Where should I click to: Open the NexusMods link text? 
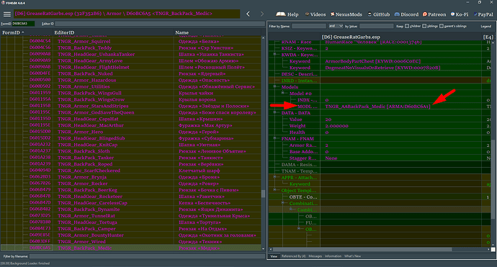pos(349,14)
